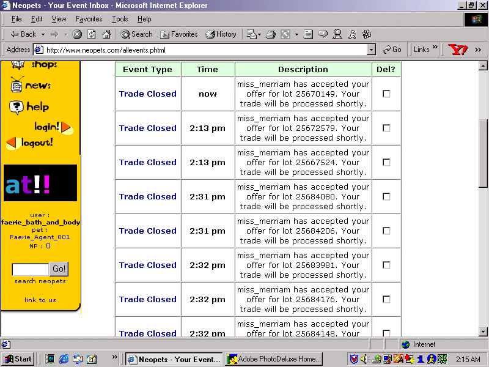Click the Print toolbar icon
The height and width of the screenshot is (367, 489).
[x=271, y=34]
